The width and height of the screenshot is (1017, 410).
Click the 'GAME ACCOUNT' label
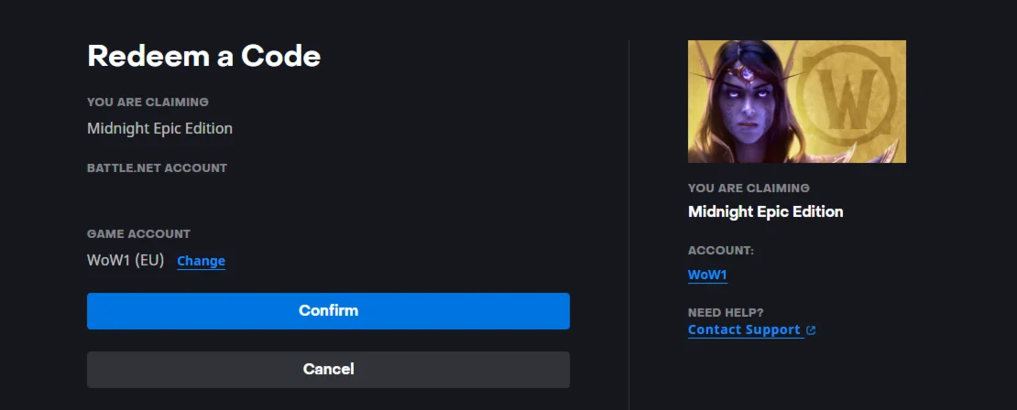tap(138, 233)
